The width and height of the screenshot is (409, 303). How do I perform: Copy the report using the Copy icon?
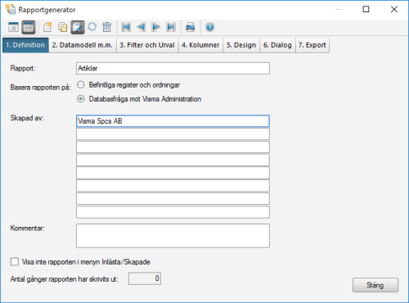(x=63, y=27)
